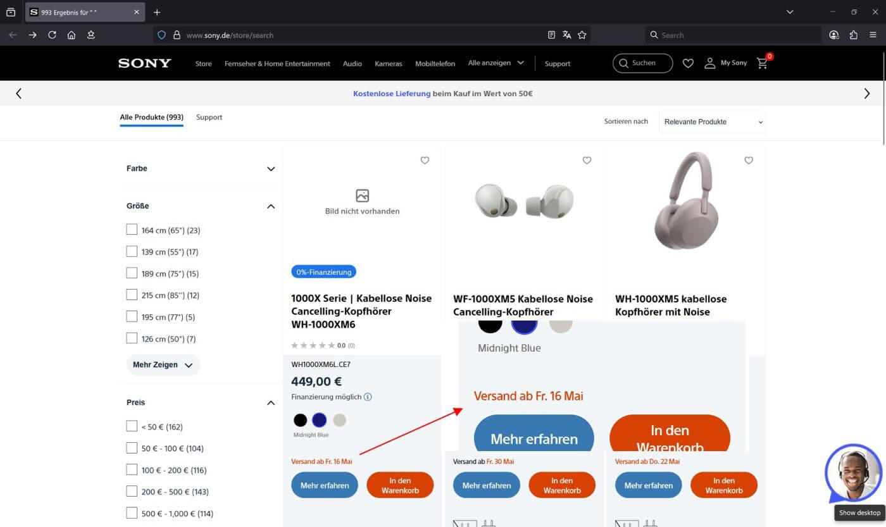Add the WH-1000XM5 to wishlist with its heart

(749, 161)
